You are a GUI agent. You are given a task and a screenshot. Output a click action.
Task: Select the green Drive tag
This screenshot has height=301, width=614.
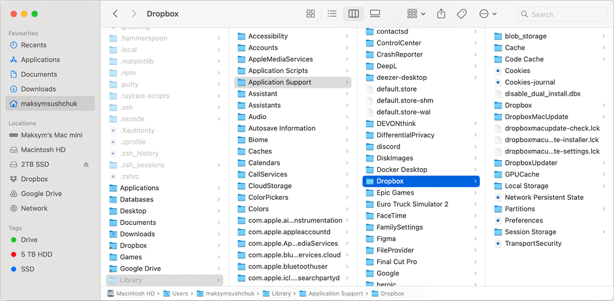[50, 240]
